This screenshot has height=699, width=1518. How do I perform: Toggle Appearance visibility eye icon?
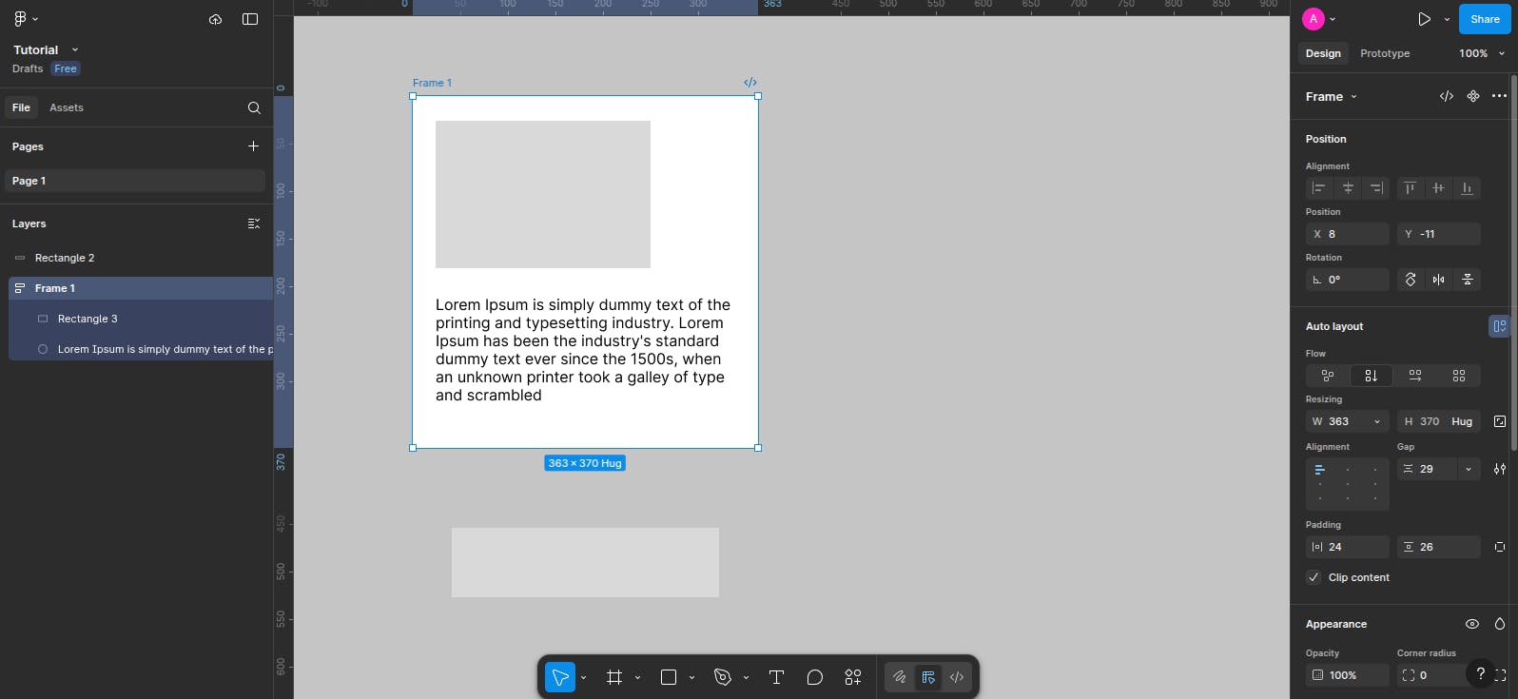[1472, 624]
